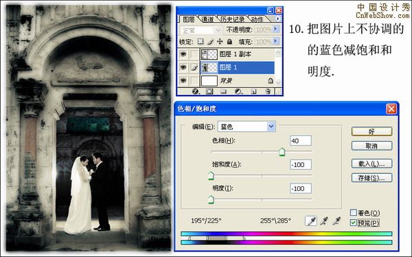Click the add layer style icon
The height and width of the screenshot is (257, 412).
tap(196, 91)
